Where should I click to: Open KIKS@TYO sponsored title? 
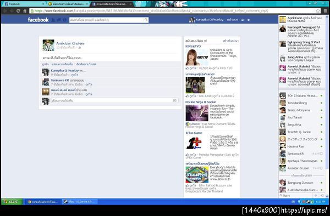(x=193, y=47)
